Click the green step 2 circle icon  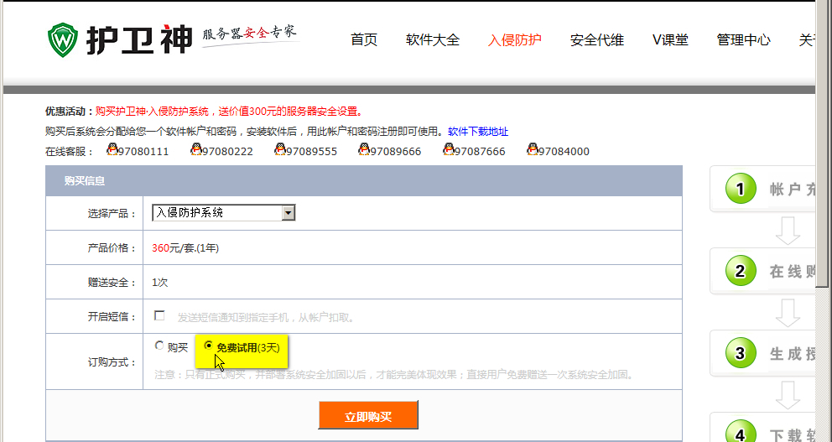coord(739,271)
